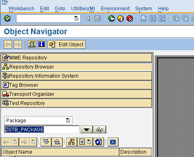The width and height of the screenshot is (194, 157).
Task: Click the green checkmark Enter icon
Action: [7, 19]
